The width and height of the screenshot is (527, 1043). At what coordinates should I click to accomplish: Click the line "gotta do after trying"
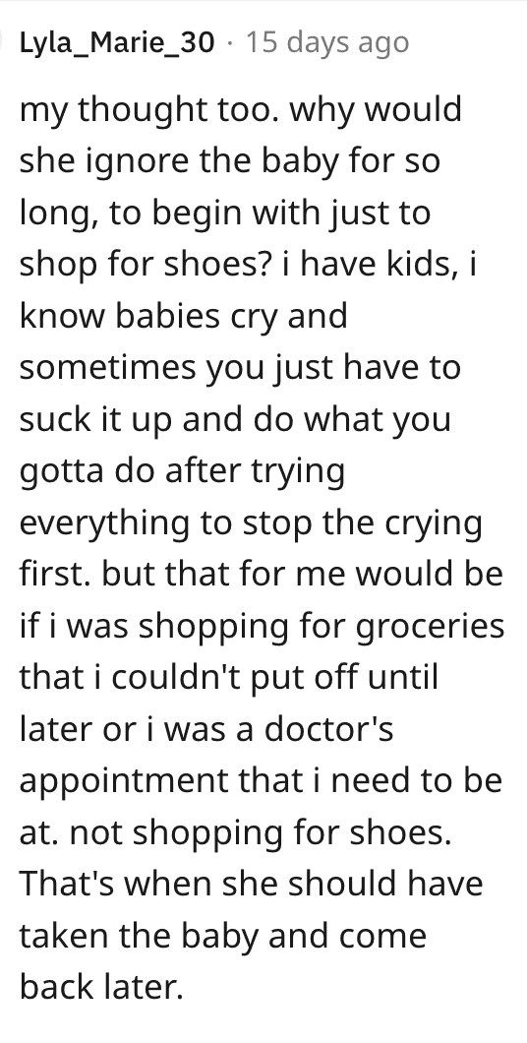(182, 471)
